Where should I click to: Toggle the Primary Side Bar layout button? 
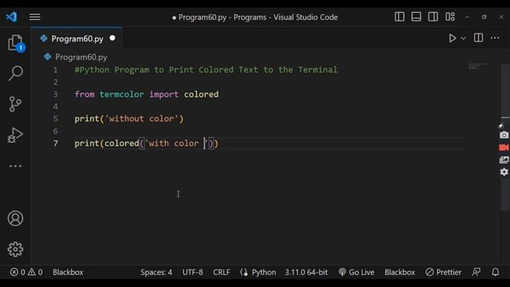(399, 17)
